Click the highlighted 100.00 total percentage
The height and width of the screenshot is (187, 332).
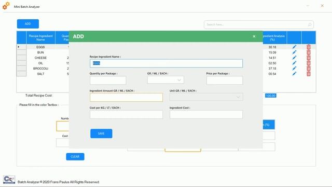point(271,96)
